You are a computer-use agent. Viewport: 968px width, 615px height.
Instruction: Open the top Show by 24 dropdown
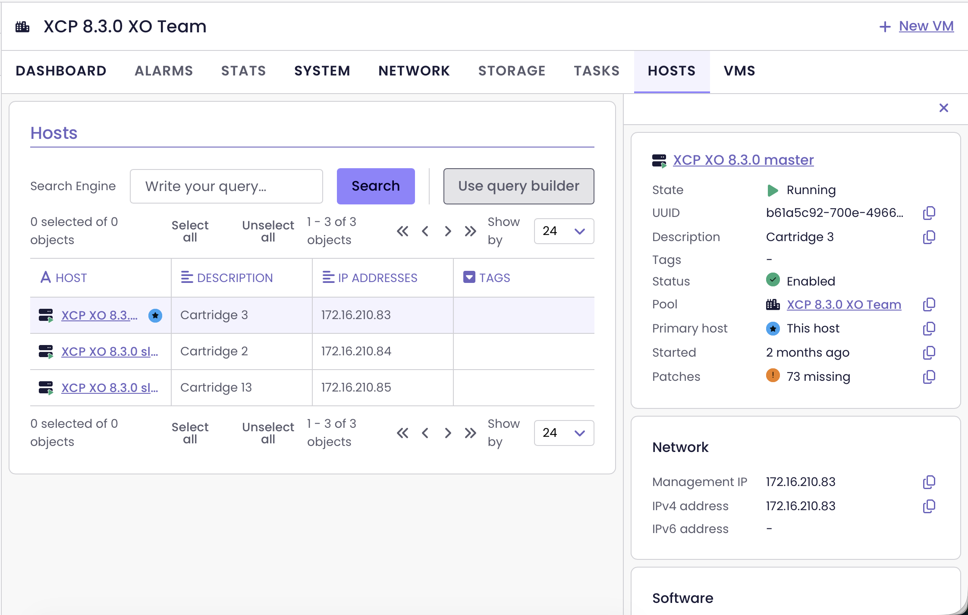[x=563, y=231]
